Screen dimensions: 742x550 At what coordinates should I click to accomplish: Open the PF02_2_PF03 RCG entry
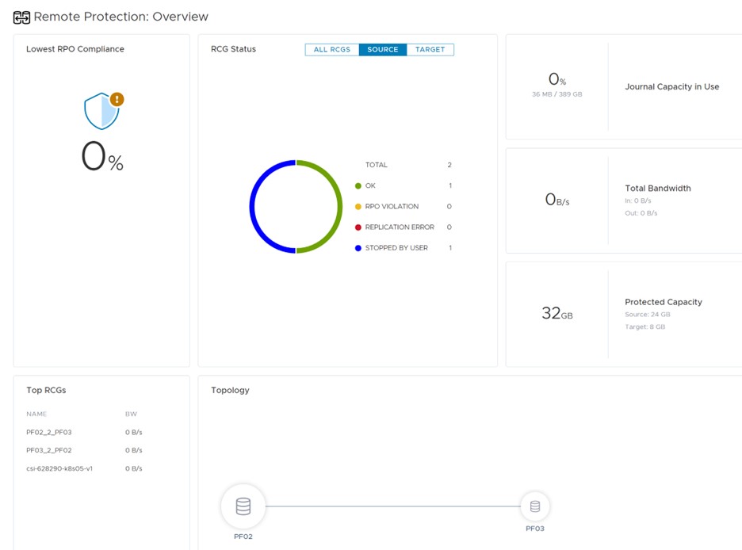(48, 433)
